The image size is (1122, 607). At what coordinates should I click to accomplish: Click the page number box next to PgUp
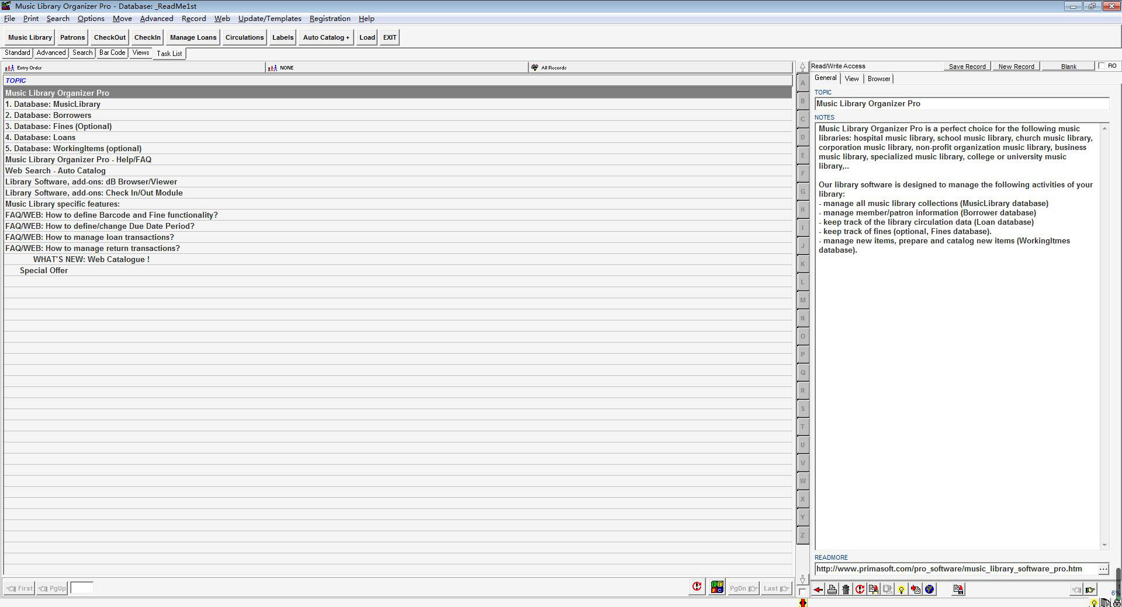[82, 588]
